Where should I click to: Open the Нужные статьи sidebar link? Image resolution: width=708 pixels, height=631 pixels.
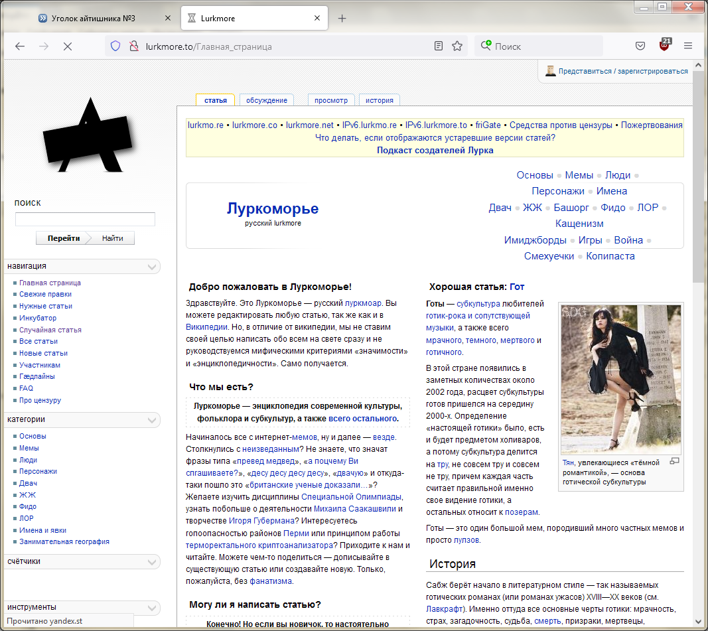tap(46, 306)
